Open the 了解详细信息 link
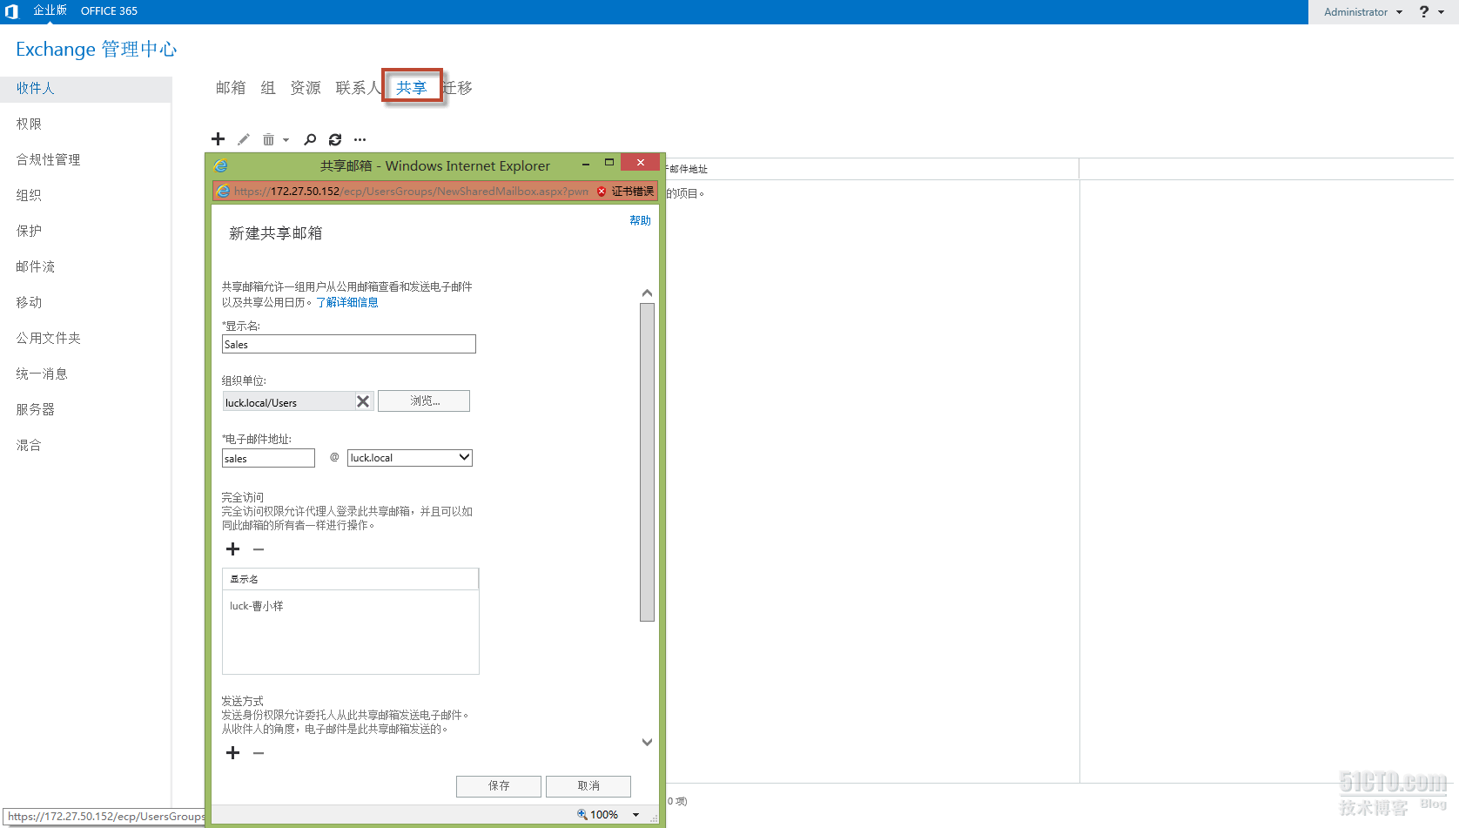Image resolution: width=1459 pixels, height=828 pixels. point(347,303)
